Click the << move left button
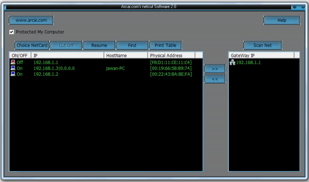Screen dimensions: 309x182 215,79
